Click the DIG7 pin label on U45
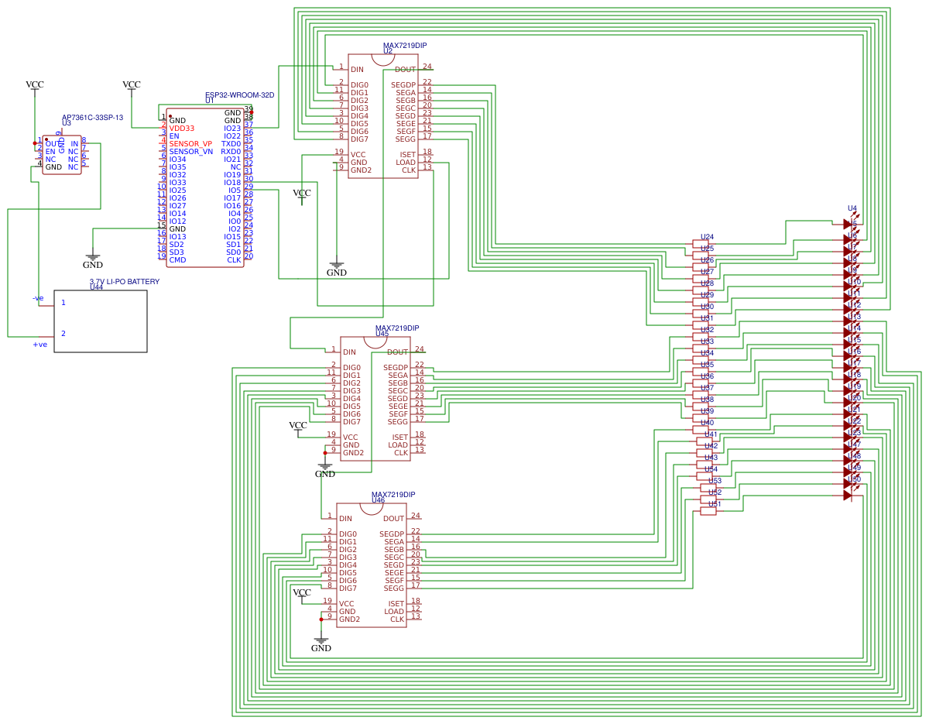The width and height of the screenshot is (929, 724). 351,422
